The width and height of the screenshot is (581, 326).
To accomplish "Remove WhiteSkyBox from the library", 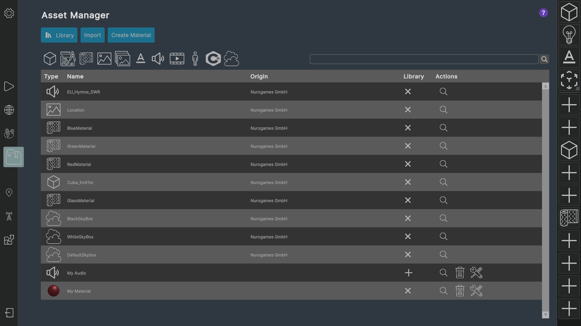I will (x=408, y=236).
